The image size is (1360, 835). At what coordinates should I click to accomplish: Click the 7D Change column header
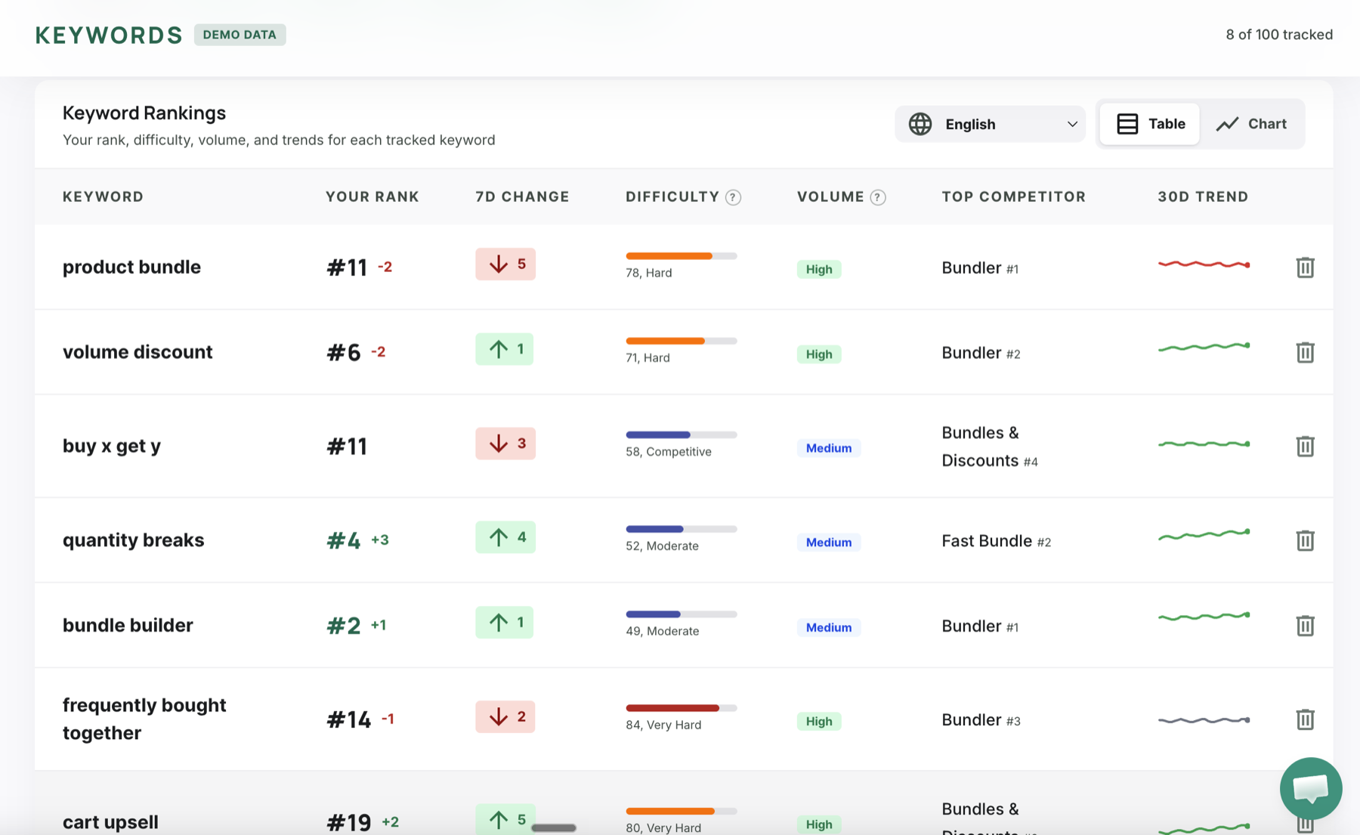coord(522,196)
